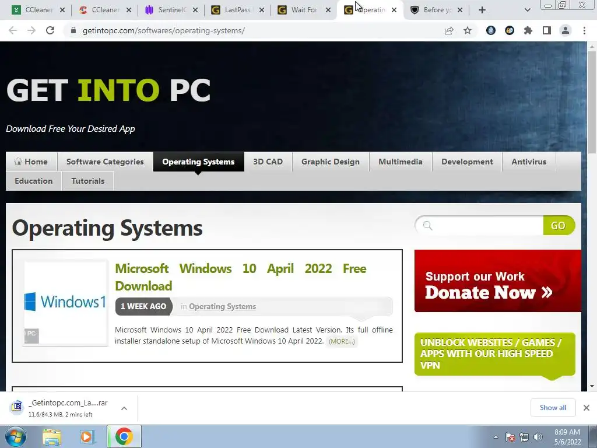This screenshot has width=597, height=448.
Task: Close the downloads bar
Action: 587,408
